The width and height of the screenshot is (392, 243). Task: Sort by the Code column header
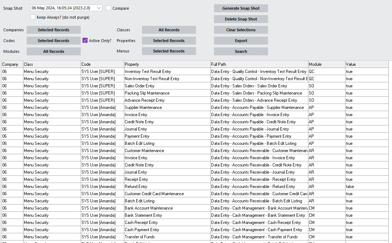pyautogui.click(x=102, y=64)
